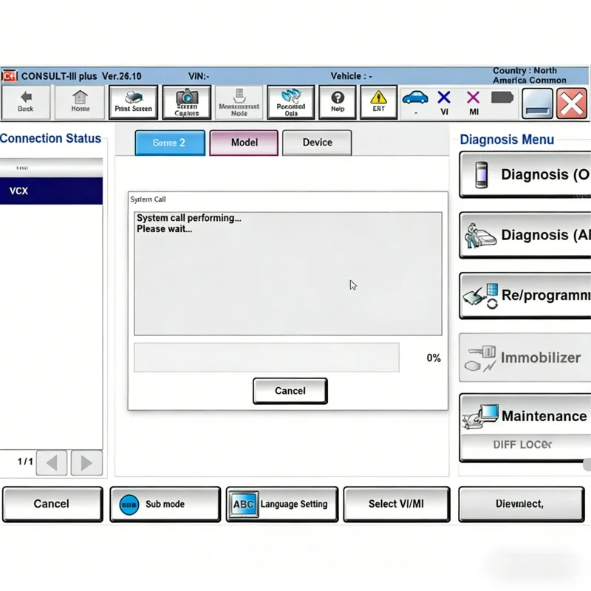Image resolution: width=591 pixels, height=591 pixels.
Task: Click the ERT warning icon
Action: point(379,102)
